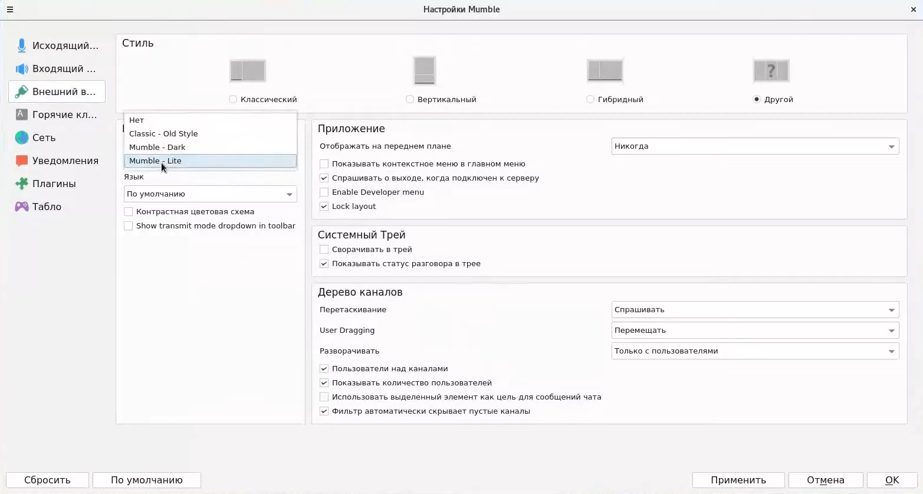Click the gamepad icon for Табло

pyautogui.click(x=22, y=207)
